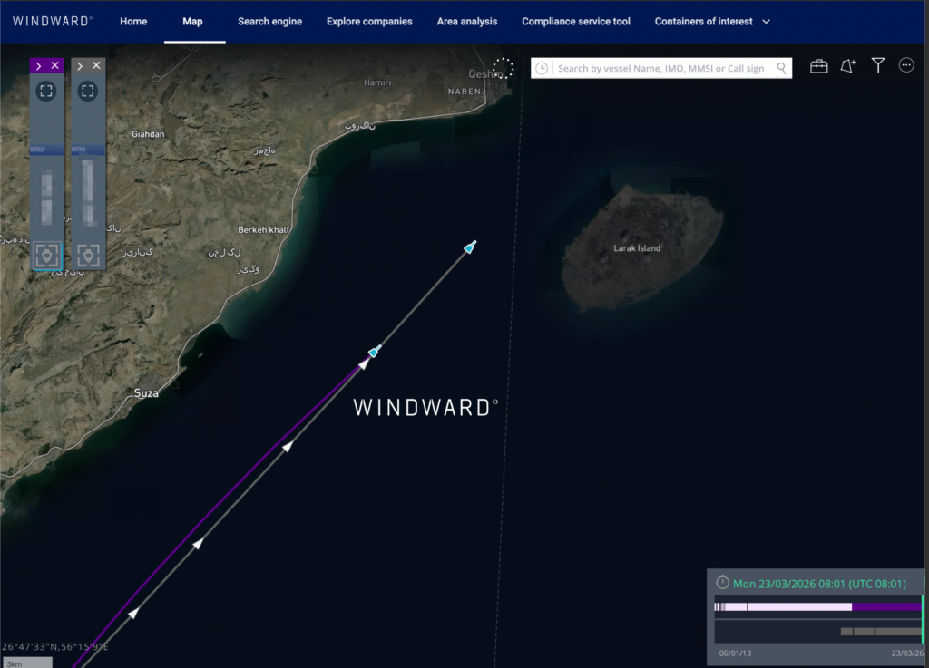Close the gray vessel panel
The height and width of the screenshot is (668, 929).
click(96, 65)
